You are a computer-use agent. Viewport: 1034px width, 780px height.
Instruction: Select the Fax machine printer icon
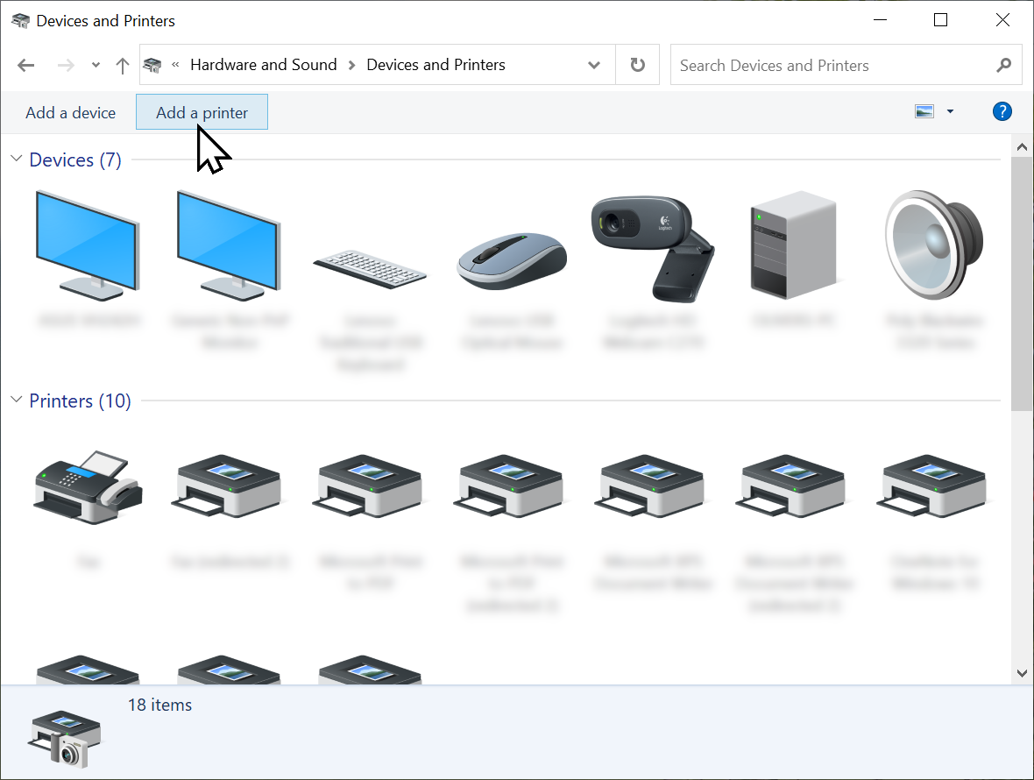(x=88, y=486)
